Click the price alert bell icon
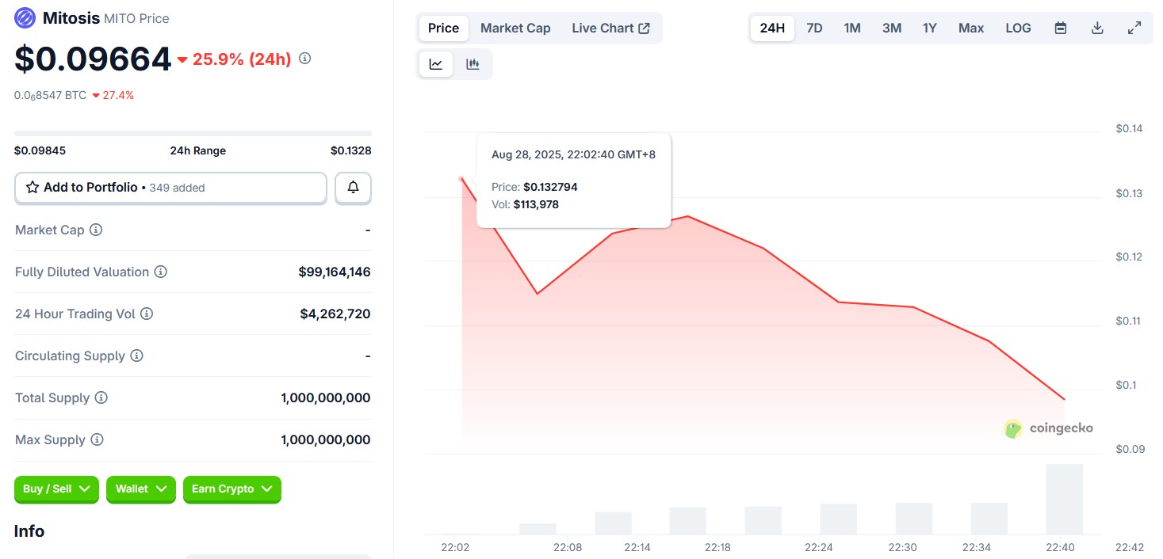1163x559 pixels. 353,188
